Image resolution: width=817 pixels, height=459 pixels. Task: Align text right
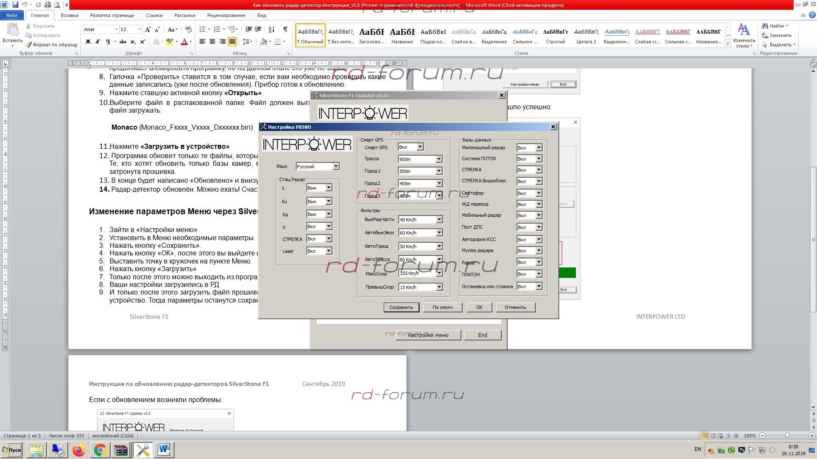tap(222, 42)
